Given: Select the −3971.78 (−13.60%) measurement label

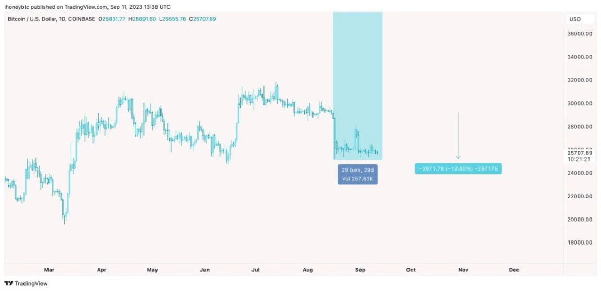Looking at the screenshot, I should (x=458, y=168).
